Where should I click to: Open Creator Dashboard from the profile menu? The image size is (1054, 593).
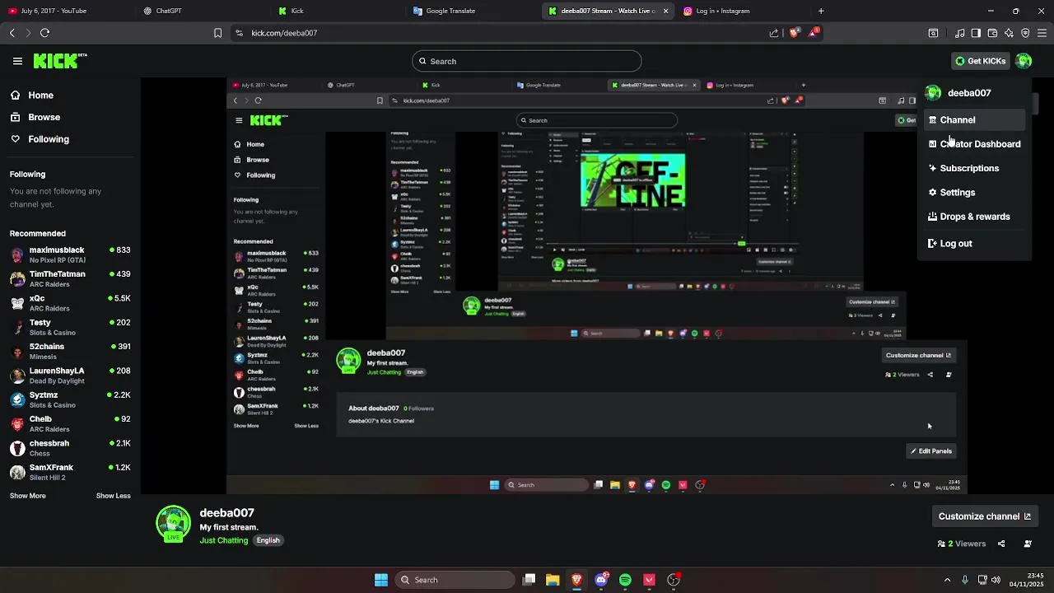point(974,144)
